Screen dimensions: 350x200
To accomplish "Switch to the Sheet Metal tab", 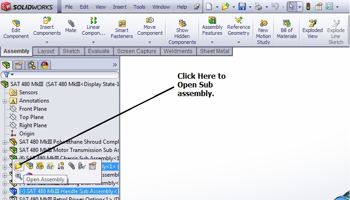I will pyautogui.click(x=215, y=51).
